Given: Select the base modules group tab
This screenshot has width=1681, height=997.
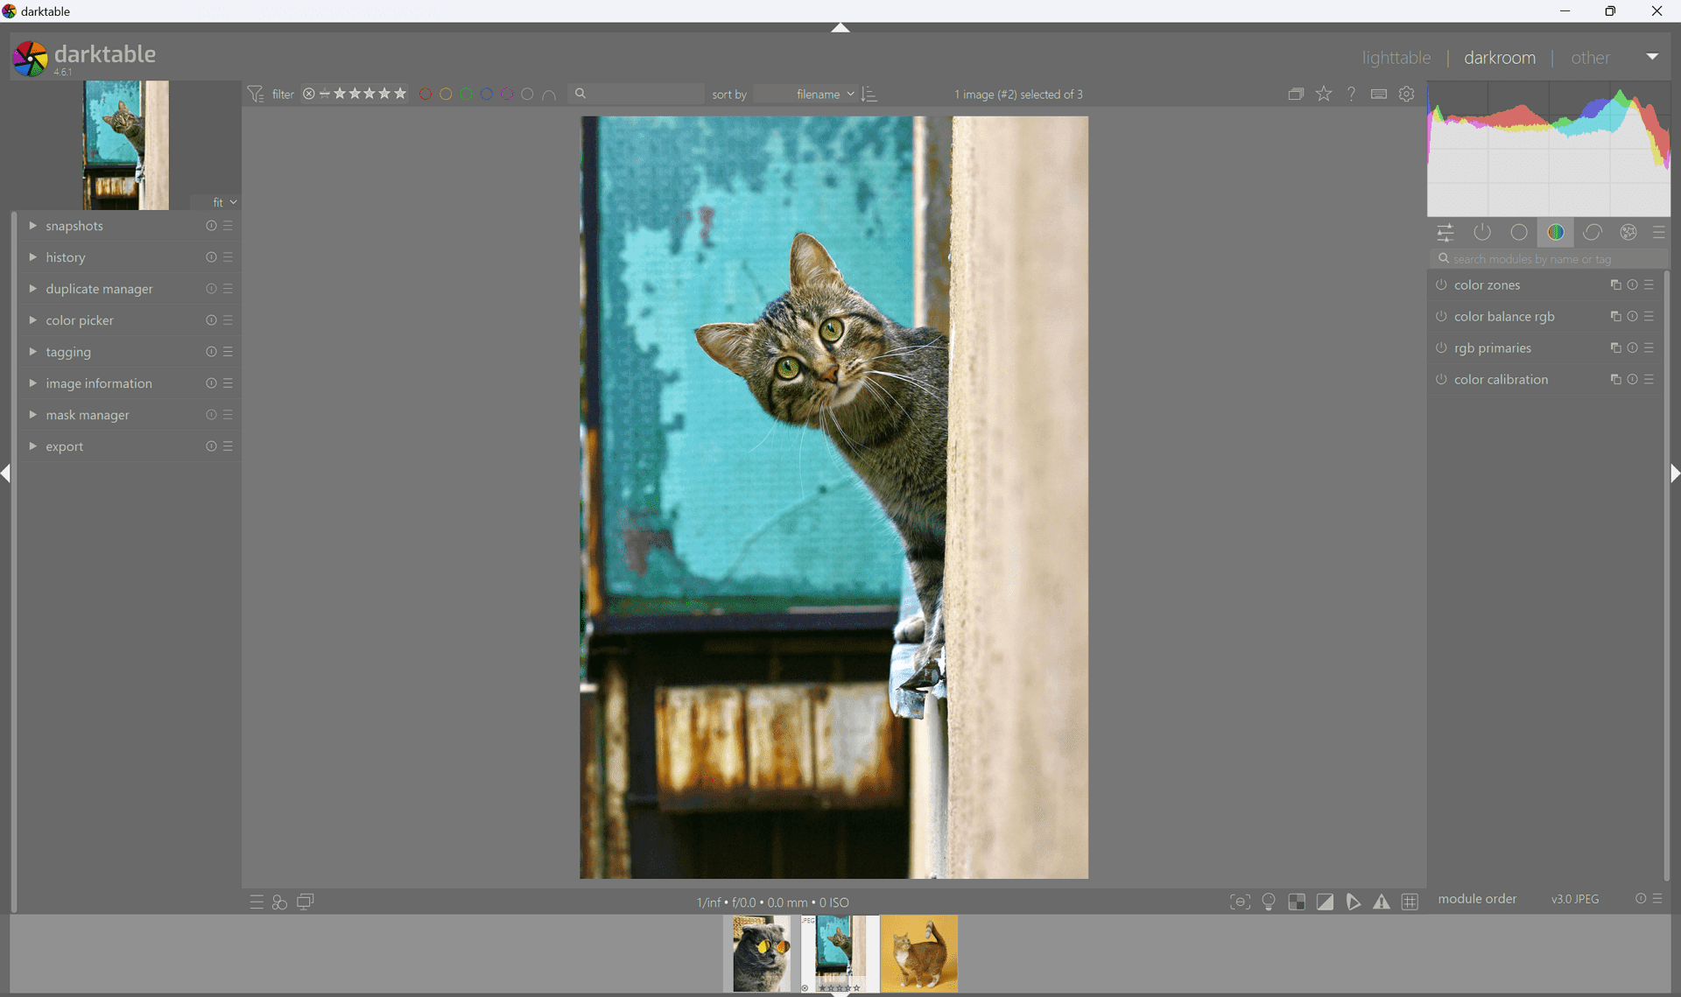Looking at the screenshot, I should [x=1519, y=233].
